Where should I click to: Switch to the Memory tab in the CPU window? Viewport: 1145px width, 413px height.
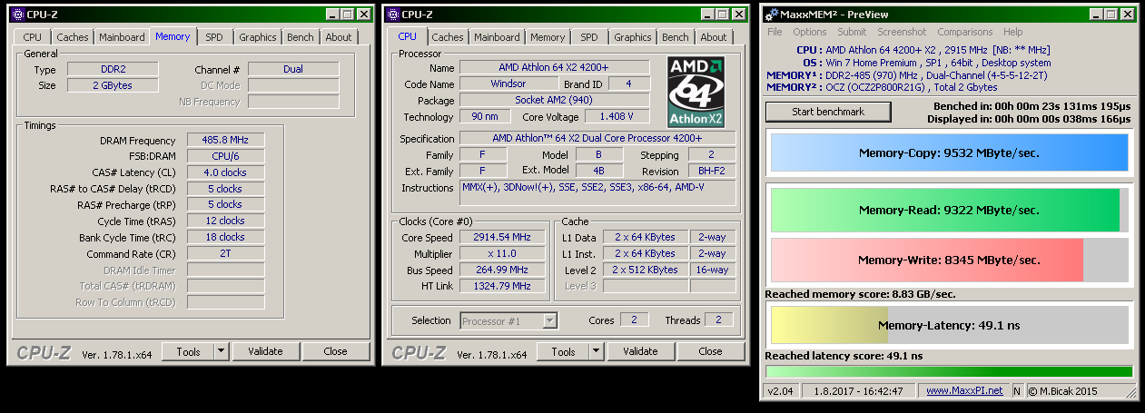tap(548, 37)
